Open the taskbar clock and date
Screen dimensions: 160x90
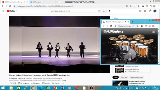(x=155, y=88)
